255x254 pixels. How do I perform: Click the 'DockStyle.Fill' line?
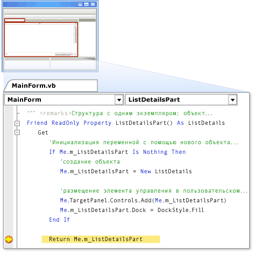point(132,210)
